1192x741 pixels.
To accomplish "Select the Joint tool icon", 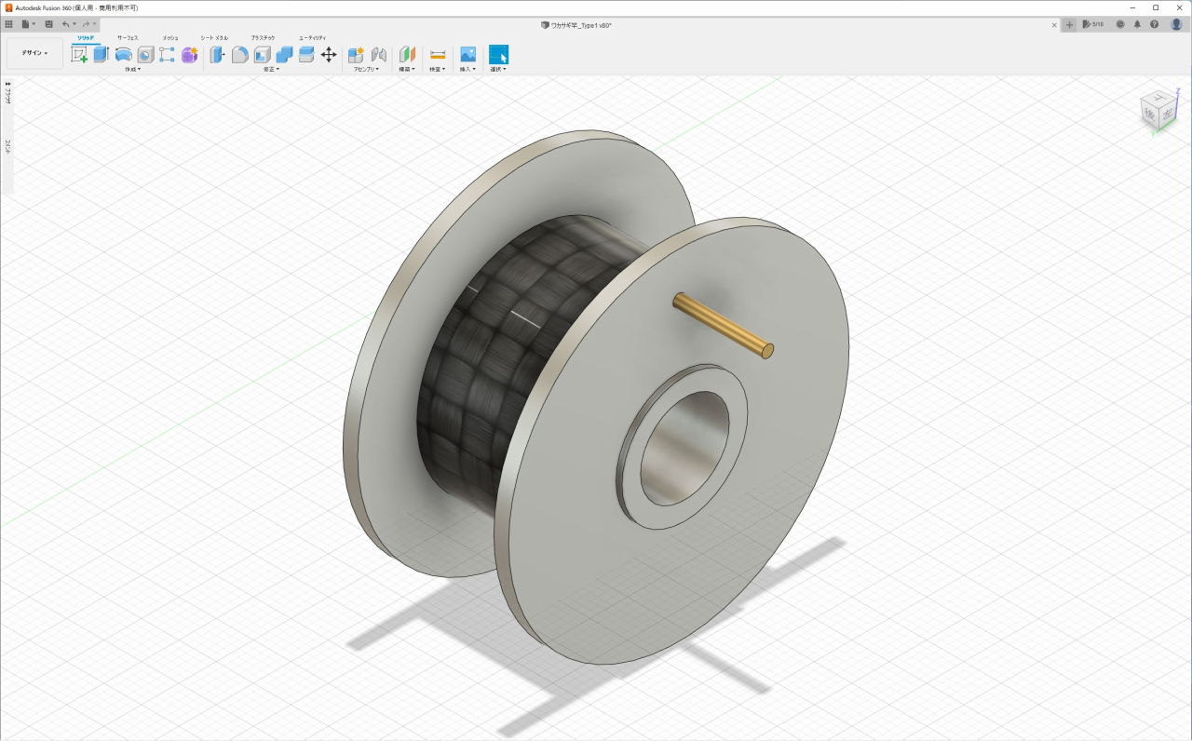I will click(x=378, y=55).
